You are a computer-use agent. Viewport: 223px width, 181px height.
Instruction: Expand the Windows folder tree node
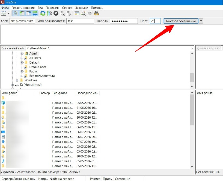click(17, 80)
